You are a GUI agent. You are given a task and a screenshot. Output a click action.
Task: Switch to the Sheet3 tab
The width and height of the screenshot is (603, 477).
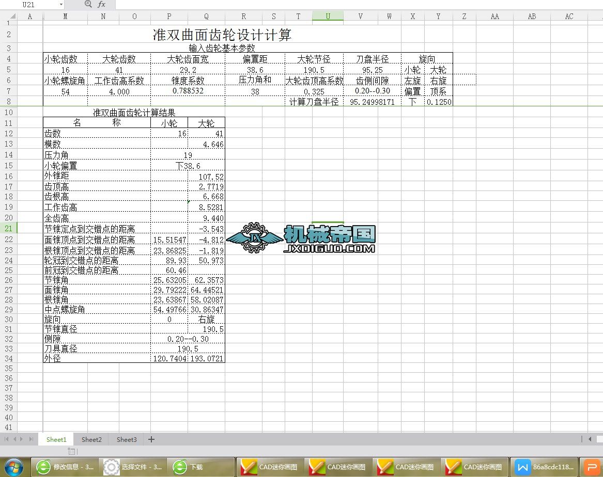coord(127,439)
